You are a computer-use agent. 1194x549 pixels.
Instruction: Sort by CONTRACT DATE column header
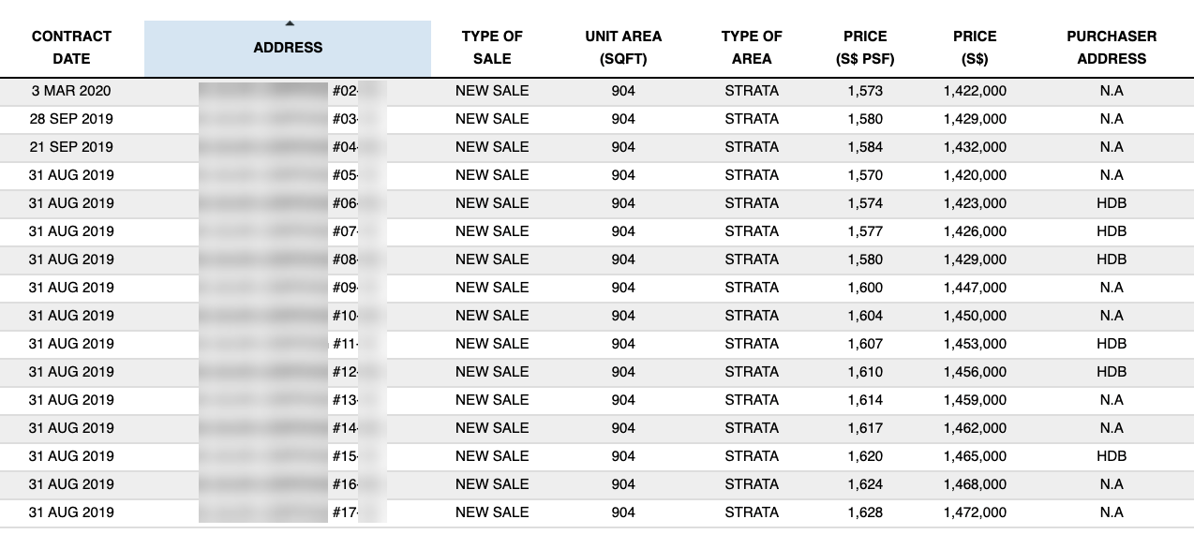pos(71,48)
